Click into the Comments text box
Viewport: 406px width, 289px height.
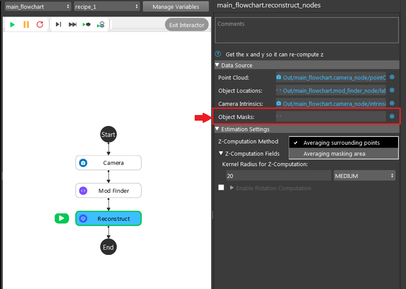[307, 30]
